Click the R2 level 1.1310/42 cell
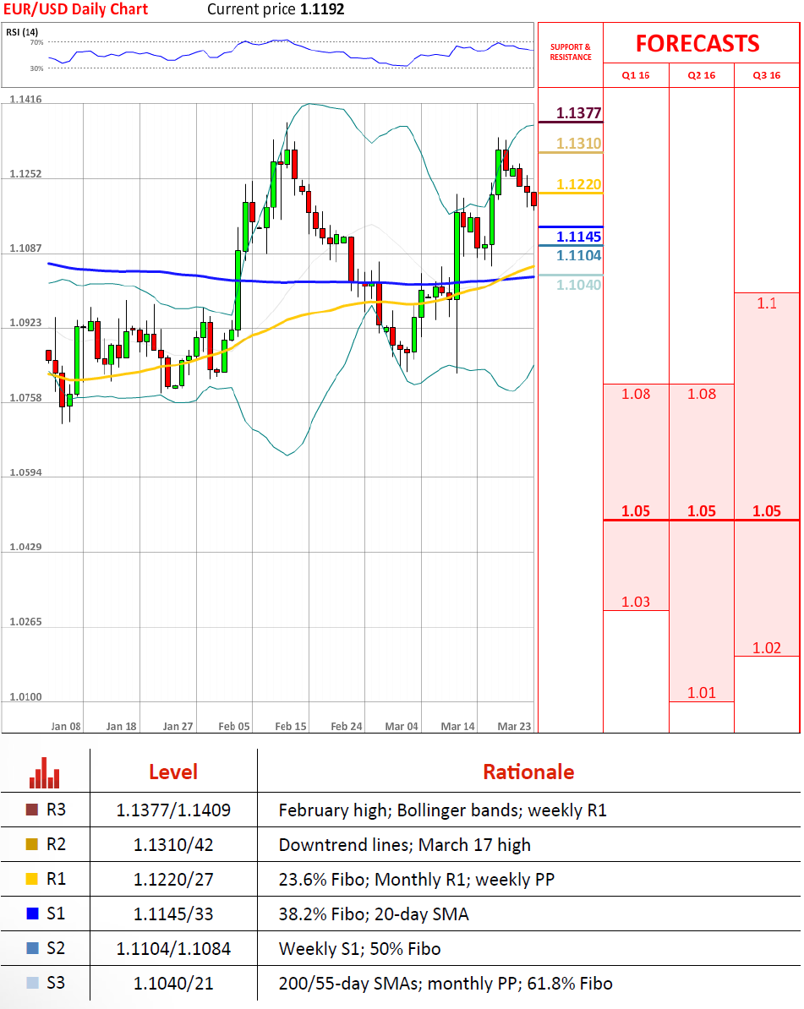Screen dimensions: 804x1009 coord(173,844)
